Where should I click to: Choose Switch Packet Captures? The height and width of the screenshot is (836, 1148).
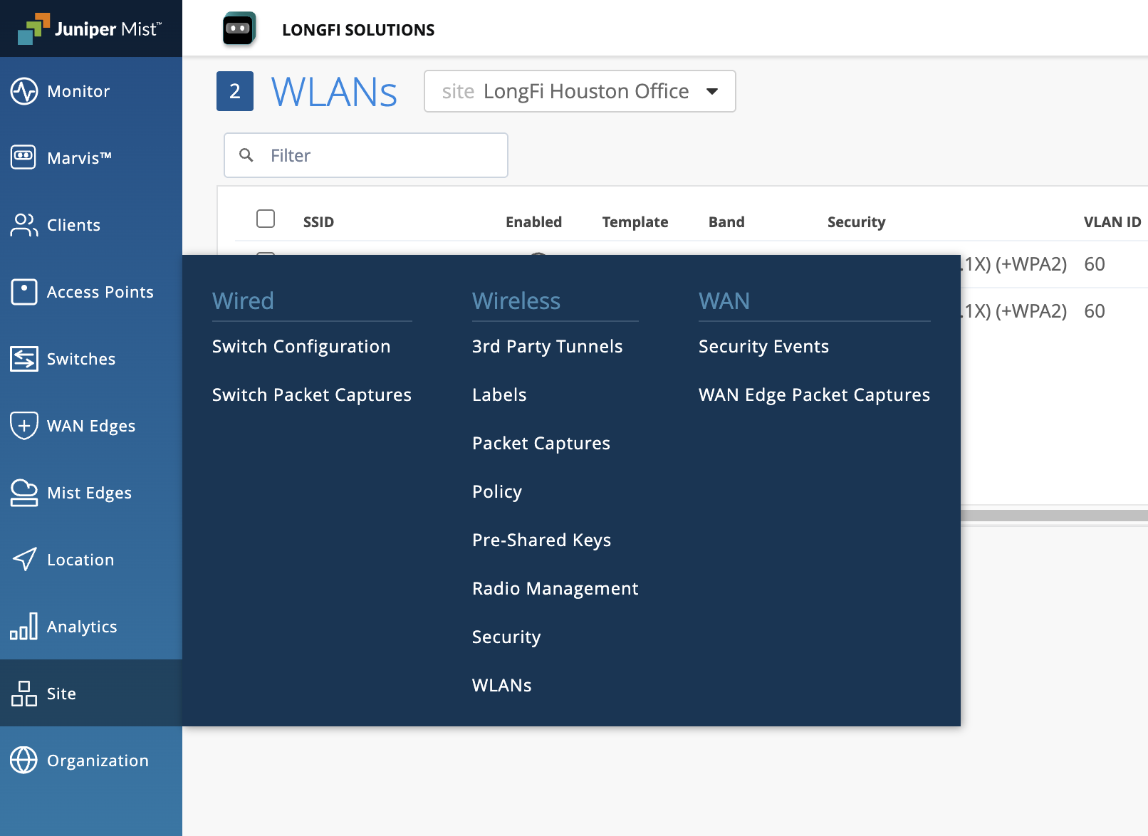[x=312, y=395]
